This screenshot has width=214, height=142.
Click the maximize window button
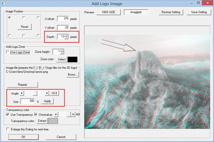(x=199, y=3)
